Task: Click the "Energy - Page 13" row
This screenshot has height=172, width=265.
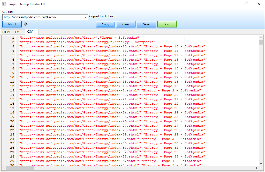Action: 112,60
